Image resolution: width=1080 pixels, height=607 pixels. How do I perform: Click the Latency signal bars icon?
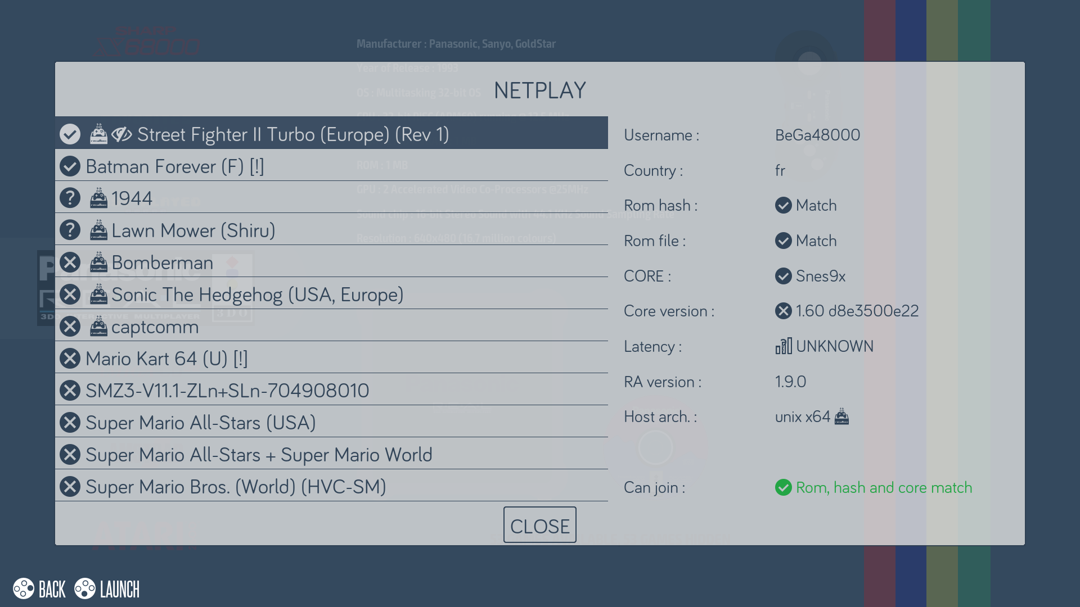click(x=784, y=346)
